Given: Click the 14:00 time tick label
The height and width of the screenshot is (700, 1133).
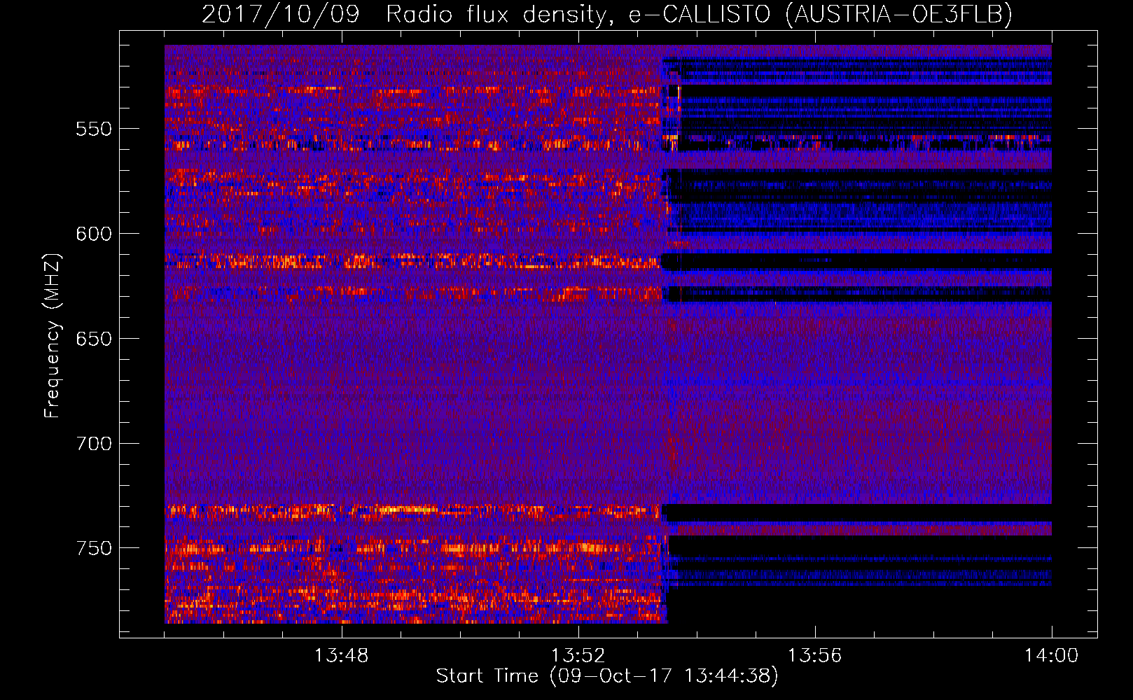Looking at the screenshot, I should 1051,656.
